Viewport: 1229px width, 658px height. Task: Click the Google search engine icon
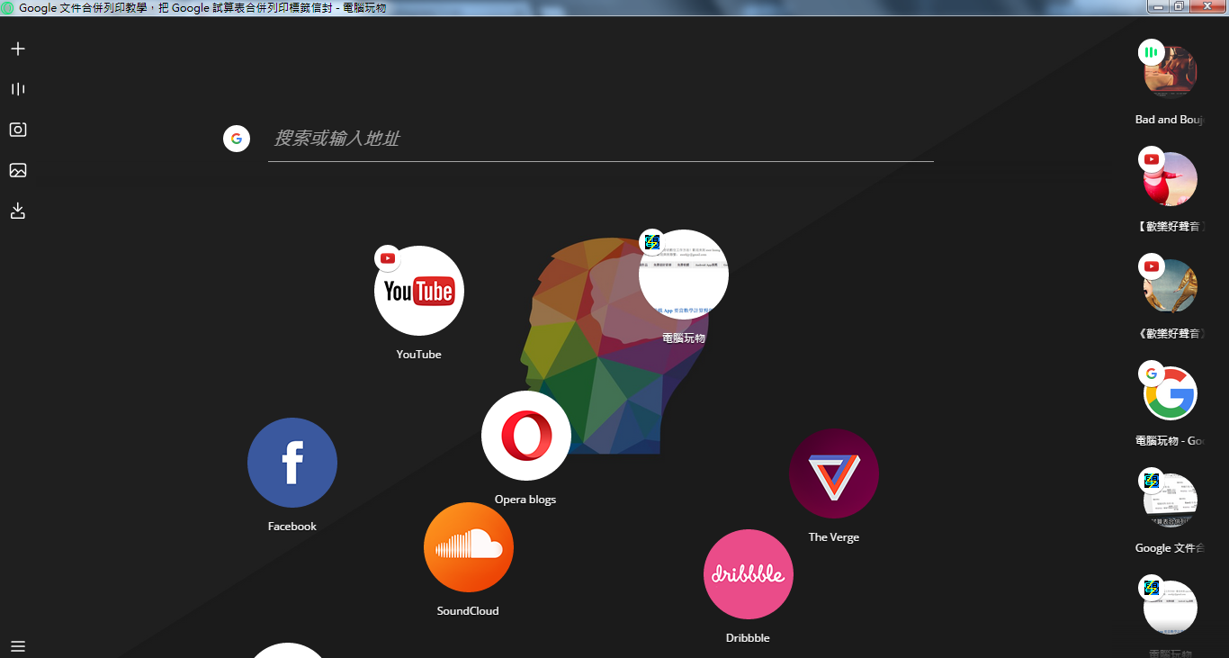[237, 139]
